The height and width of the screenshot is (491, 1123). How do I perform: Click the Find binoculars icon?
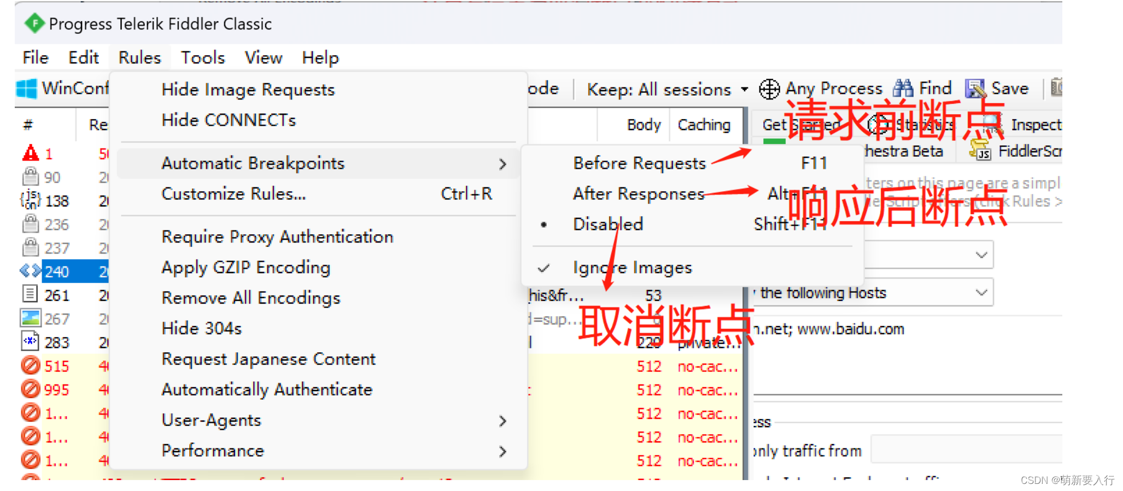click(903, 88)
